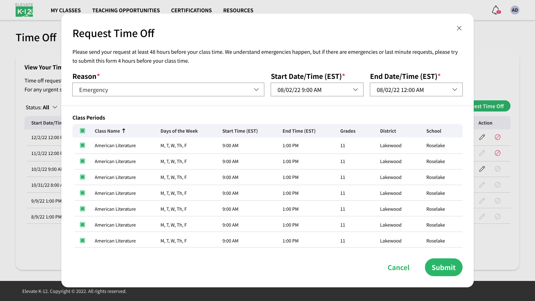Select the 9/9/22 1:00 PM background row date
535x301 pixels.
(46, 201)
